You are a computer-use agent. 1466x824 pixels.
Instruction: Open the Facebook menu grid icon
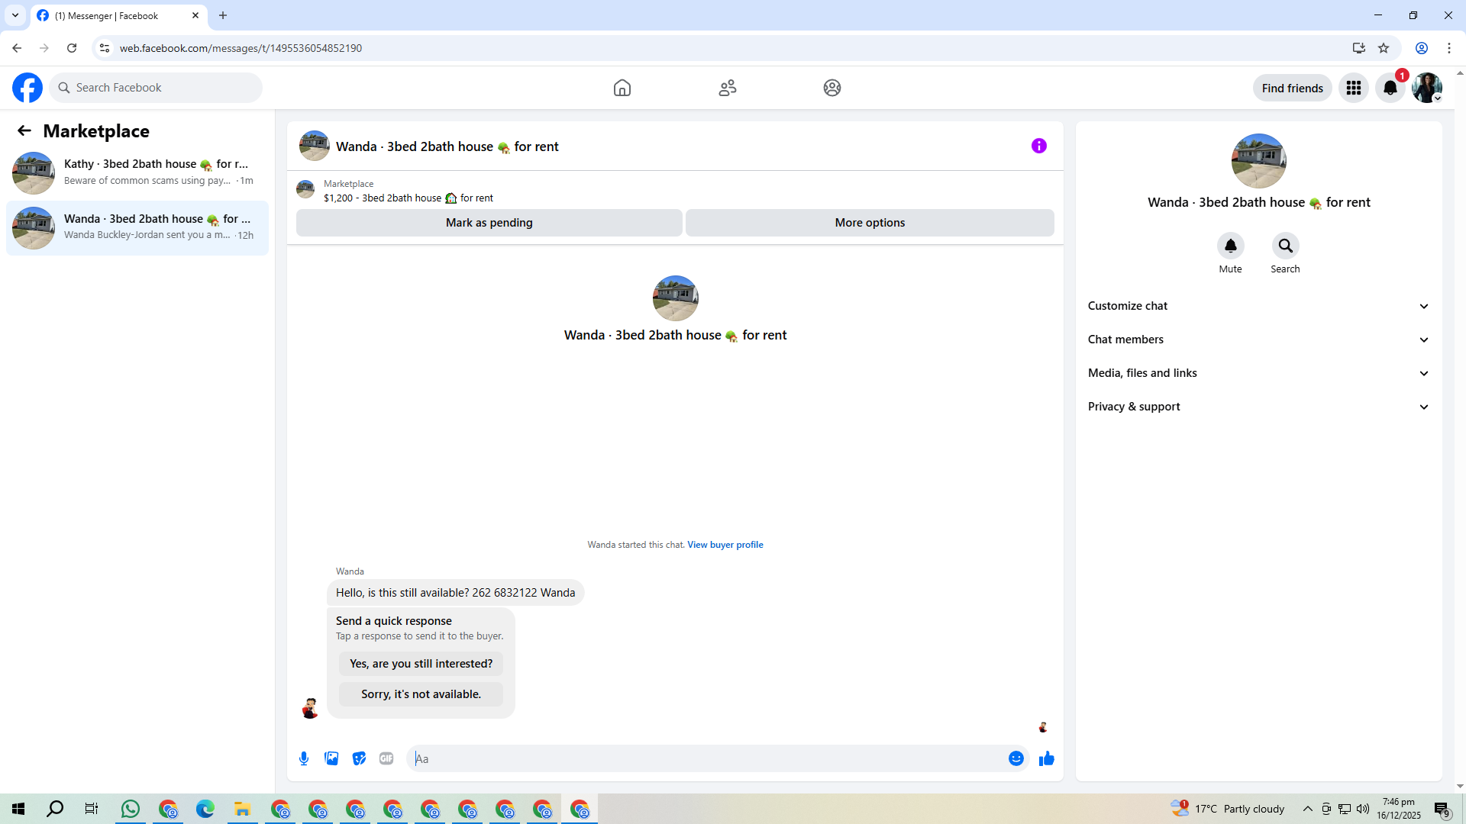pos(1354,88)
